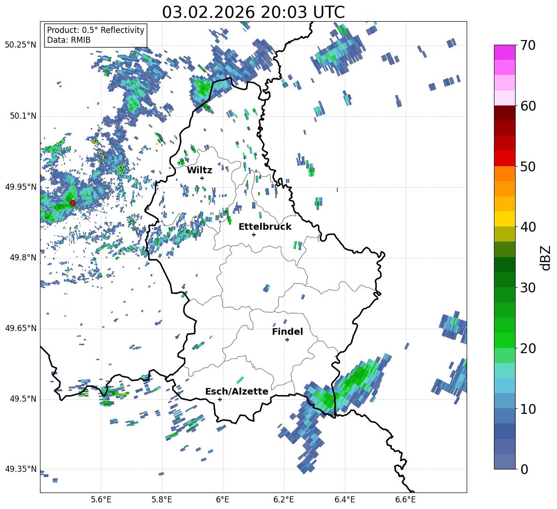This screenshot has width=557, height=509.
Task: Click the Data: RMIB text
Action: coord(69,40)
